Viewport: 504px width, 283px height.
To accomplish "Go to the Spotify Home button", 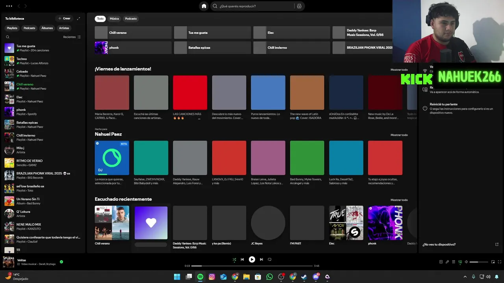I will pos(204,6).
